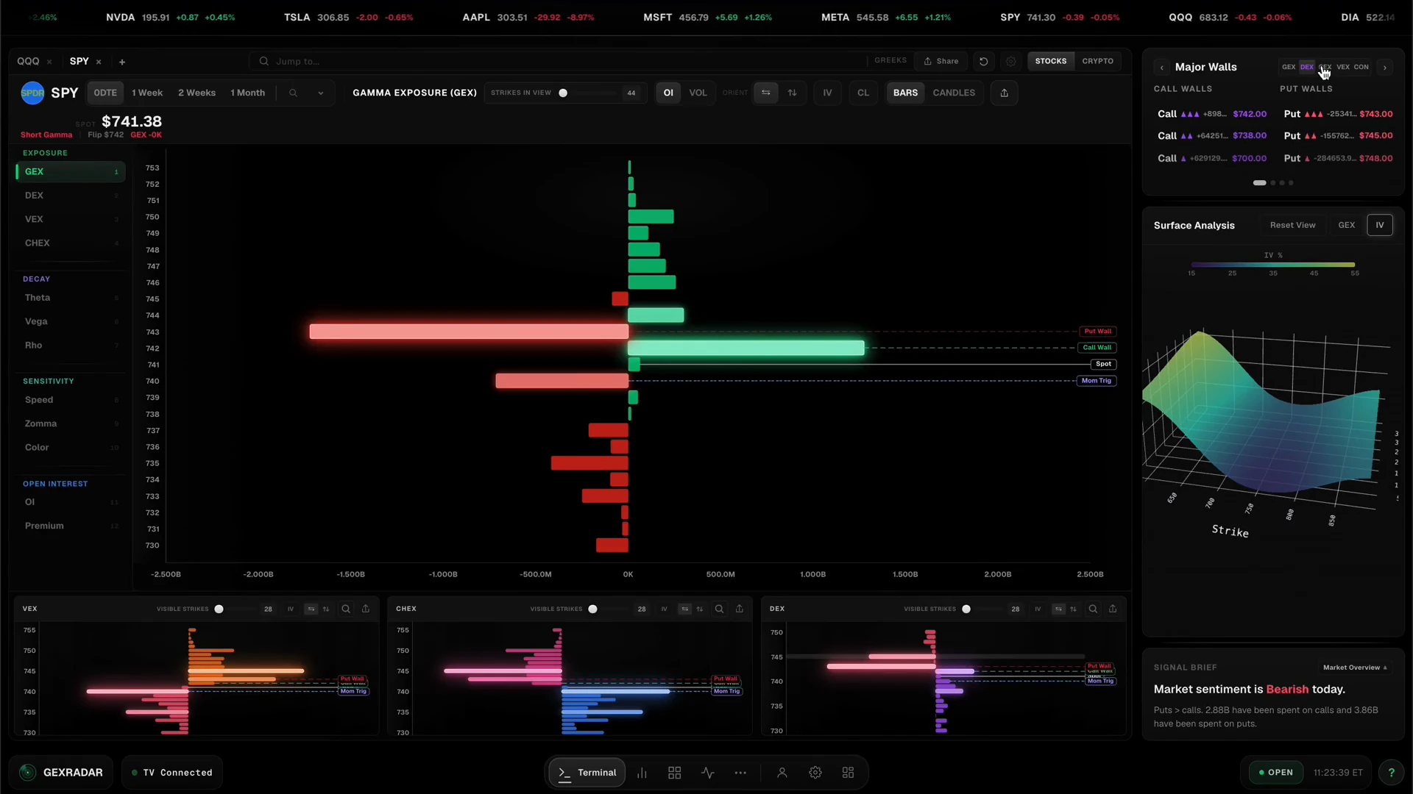Screen dimensions: 1413x794
Task: Open the Terminal button in dock
Action: pos(587,773)
